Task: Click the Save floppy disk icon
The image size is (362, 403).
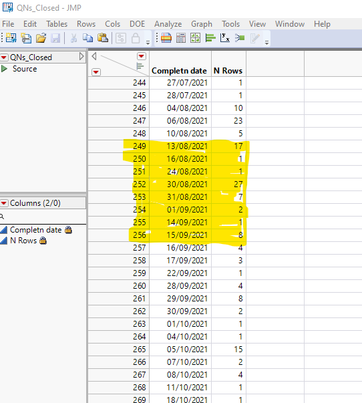Action: [55, 38]
